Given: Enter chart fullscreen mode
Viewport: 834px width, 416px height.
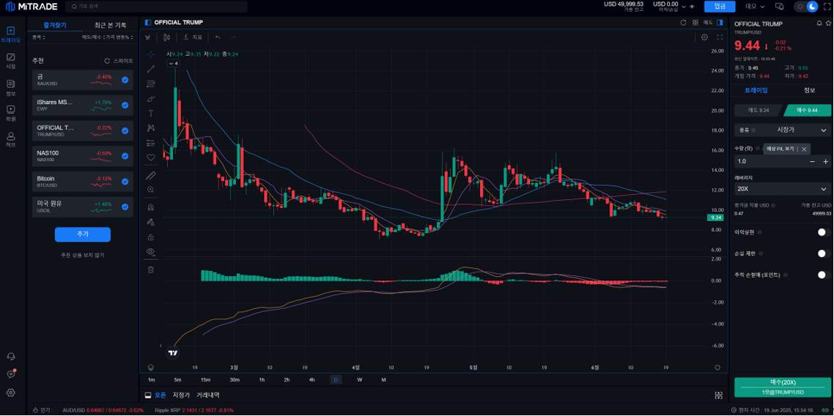Looking at the screenshot, I should 720,37.
